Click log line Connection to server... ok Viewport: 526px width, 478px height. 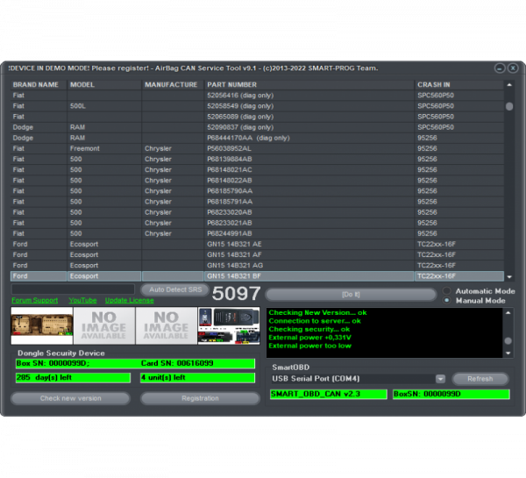[315, 321]
